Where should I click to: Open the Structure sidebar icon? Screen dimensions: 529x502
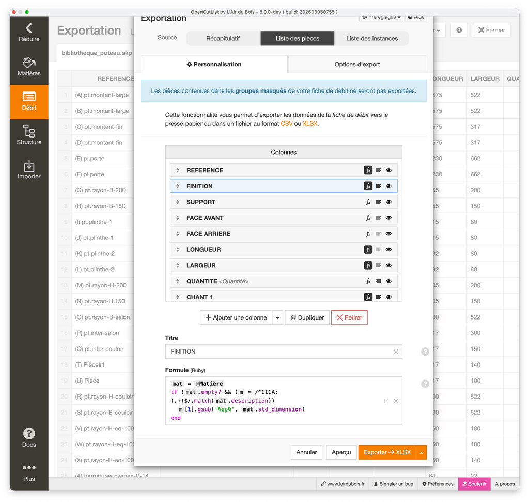click(x=29, y=135)
